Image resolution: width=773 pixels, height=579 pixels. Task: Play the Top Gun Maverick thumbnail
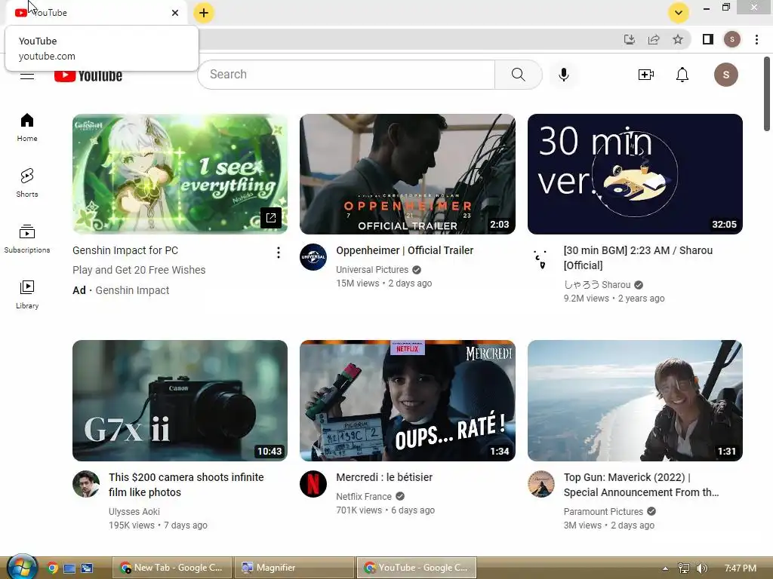pos(635,400)
